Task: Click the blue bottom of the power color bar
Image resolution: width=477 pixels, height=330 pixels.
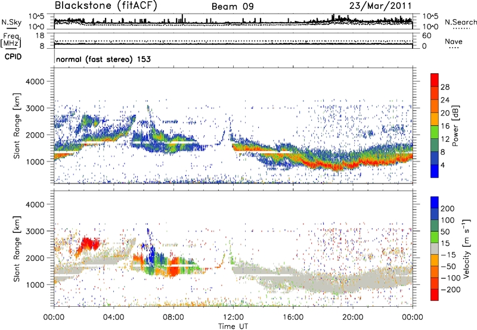Action: click(435, 171)
